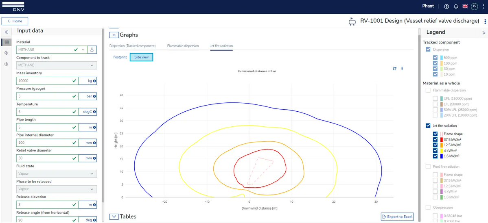
Task: Open Phase to be released dropdown
Action: pyautogui.click(x=56, y=189)
